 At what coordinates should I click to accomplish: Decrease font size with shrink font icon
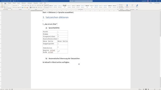pos(24,5)
